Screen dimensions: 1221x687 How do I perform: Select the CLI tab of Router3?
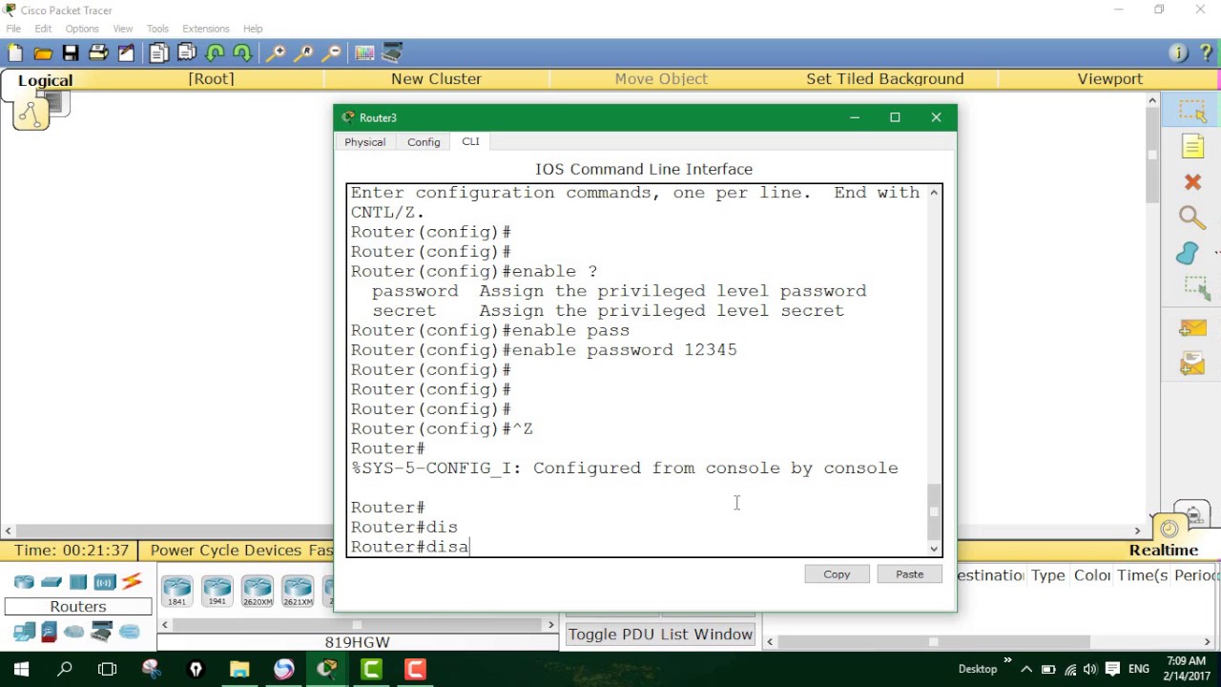point(471,141)
